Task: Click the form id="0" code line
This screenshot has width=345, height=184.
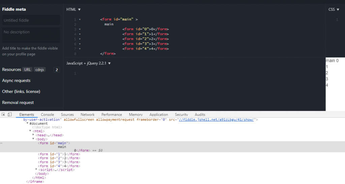Action: [146, 29]
